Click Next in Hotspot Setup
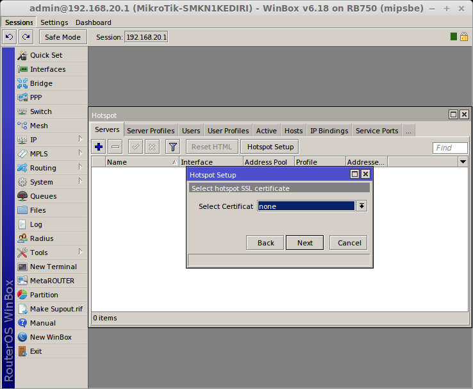Viewport: 473px width, 389px height. [304, 243]
